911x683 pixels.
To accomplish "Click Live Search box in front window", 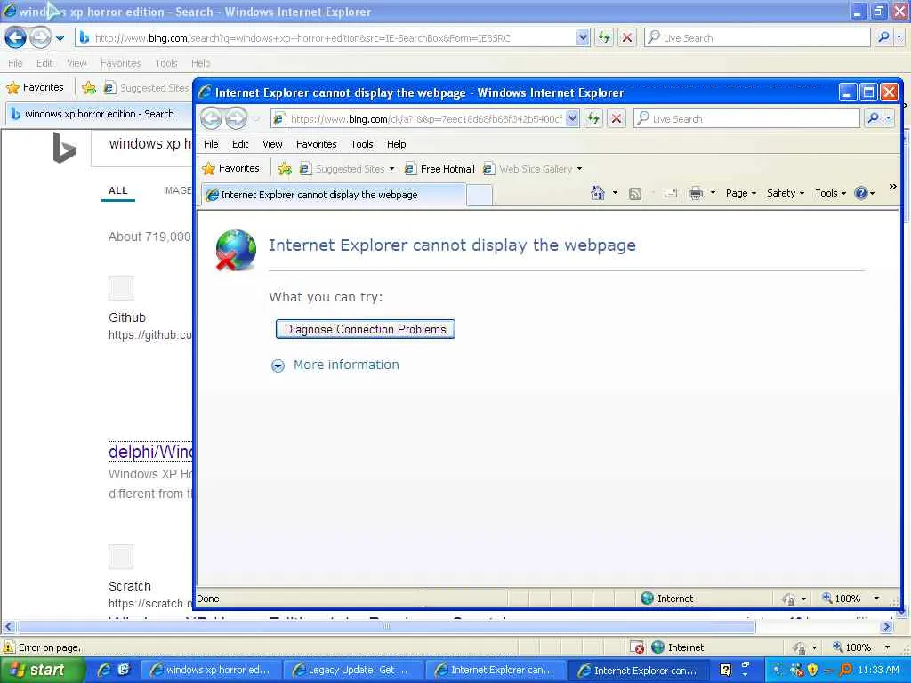I will (x=746, y=119).
